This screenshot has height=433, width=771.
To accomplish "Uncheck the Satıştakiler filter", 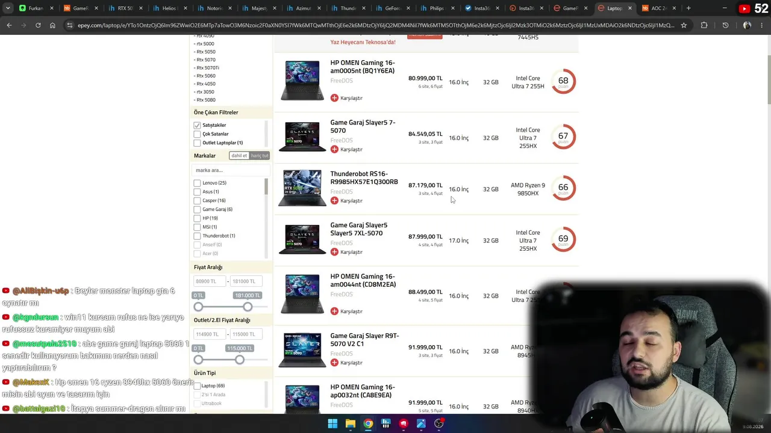I will tap(197, 125).
